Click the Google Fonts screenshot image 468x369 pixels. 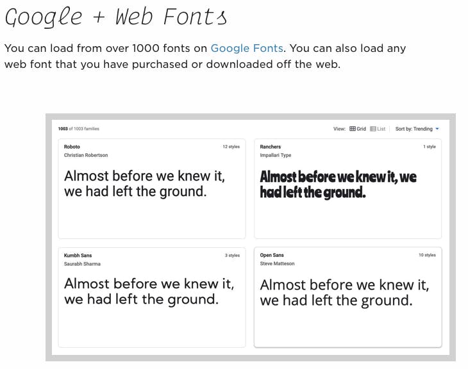(251, 237)
